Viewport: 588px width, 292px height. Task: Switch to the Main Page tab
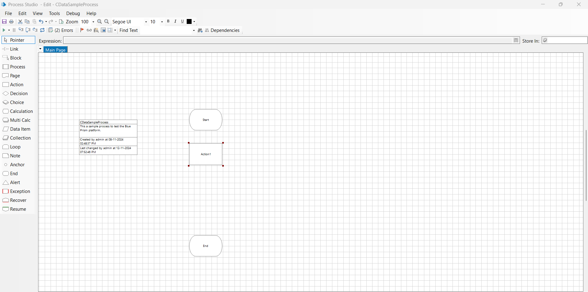click(55, 50)
